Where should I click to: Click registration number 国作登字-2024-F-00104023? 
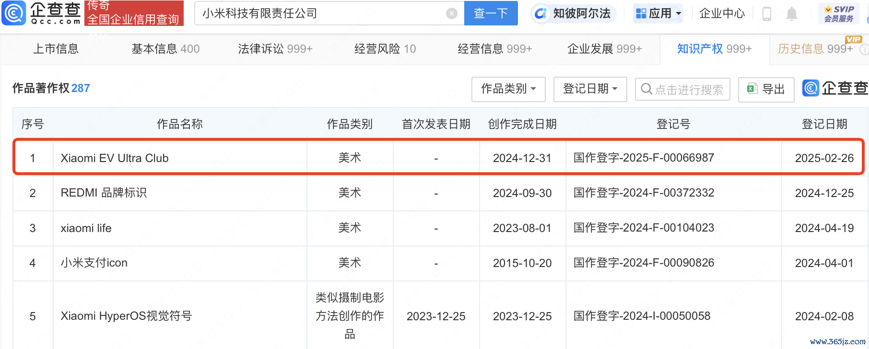point(644,228)
